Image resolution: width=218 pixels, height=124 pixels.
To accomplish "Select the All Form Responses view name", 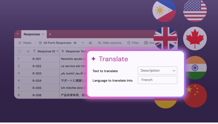I will click(x=58, y=43).
